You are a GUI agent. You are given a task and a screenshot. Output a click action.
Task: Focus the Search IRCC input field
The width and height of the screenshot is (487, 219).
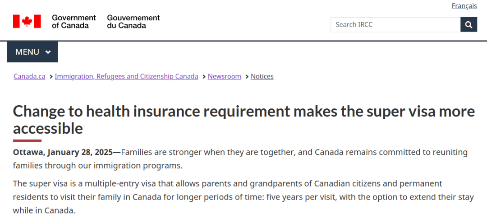tap(395, 24)
